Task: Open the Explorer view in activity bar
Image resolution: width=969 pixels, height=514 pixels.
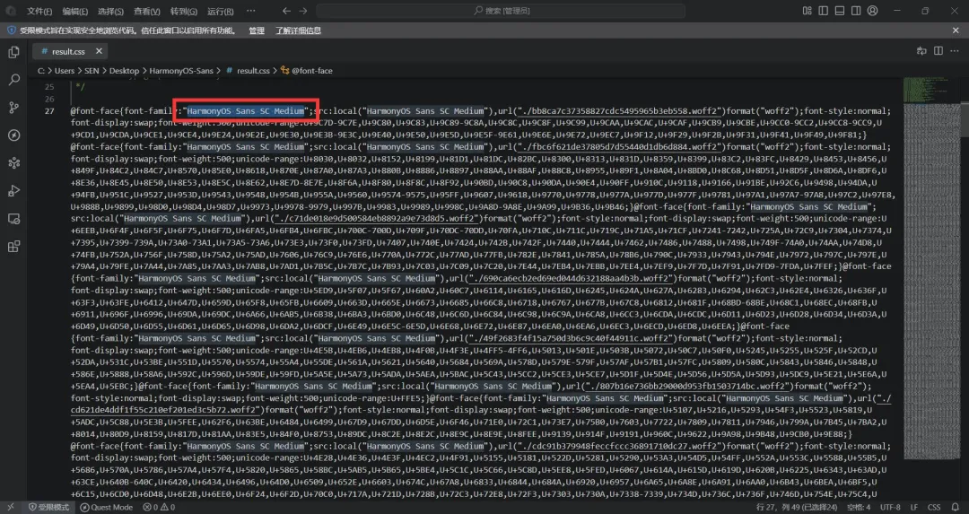Action: click(x=13, y=52)
